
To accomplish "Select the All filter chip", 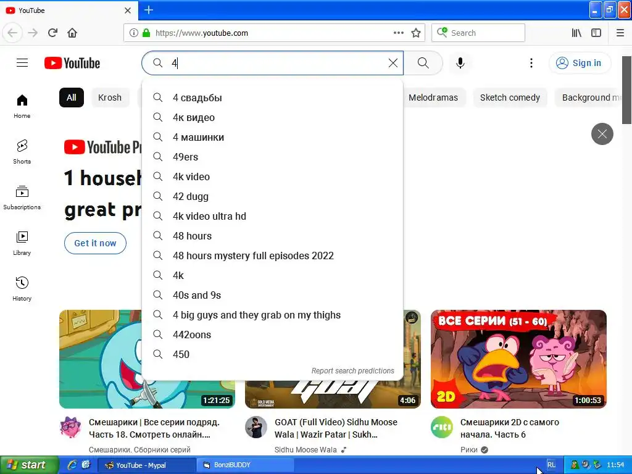I will [72, 98].
